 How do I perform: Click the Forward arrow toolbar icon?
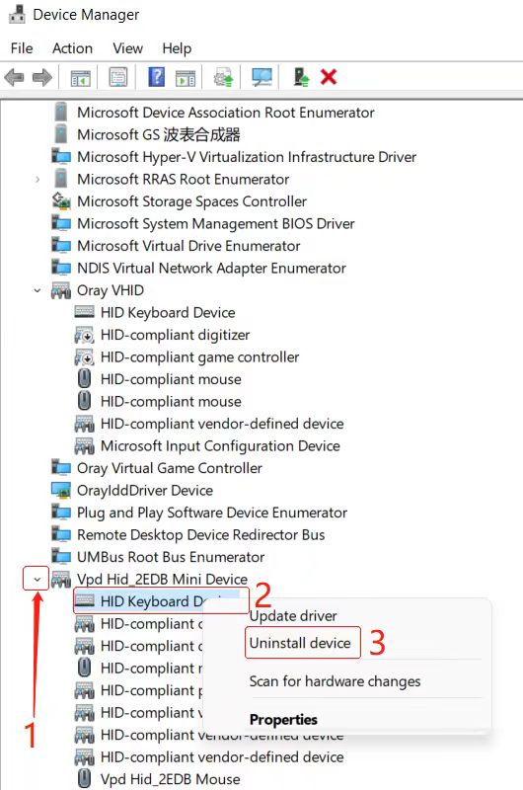[41, 78]
